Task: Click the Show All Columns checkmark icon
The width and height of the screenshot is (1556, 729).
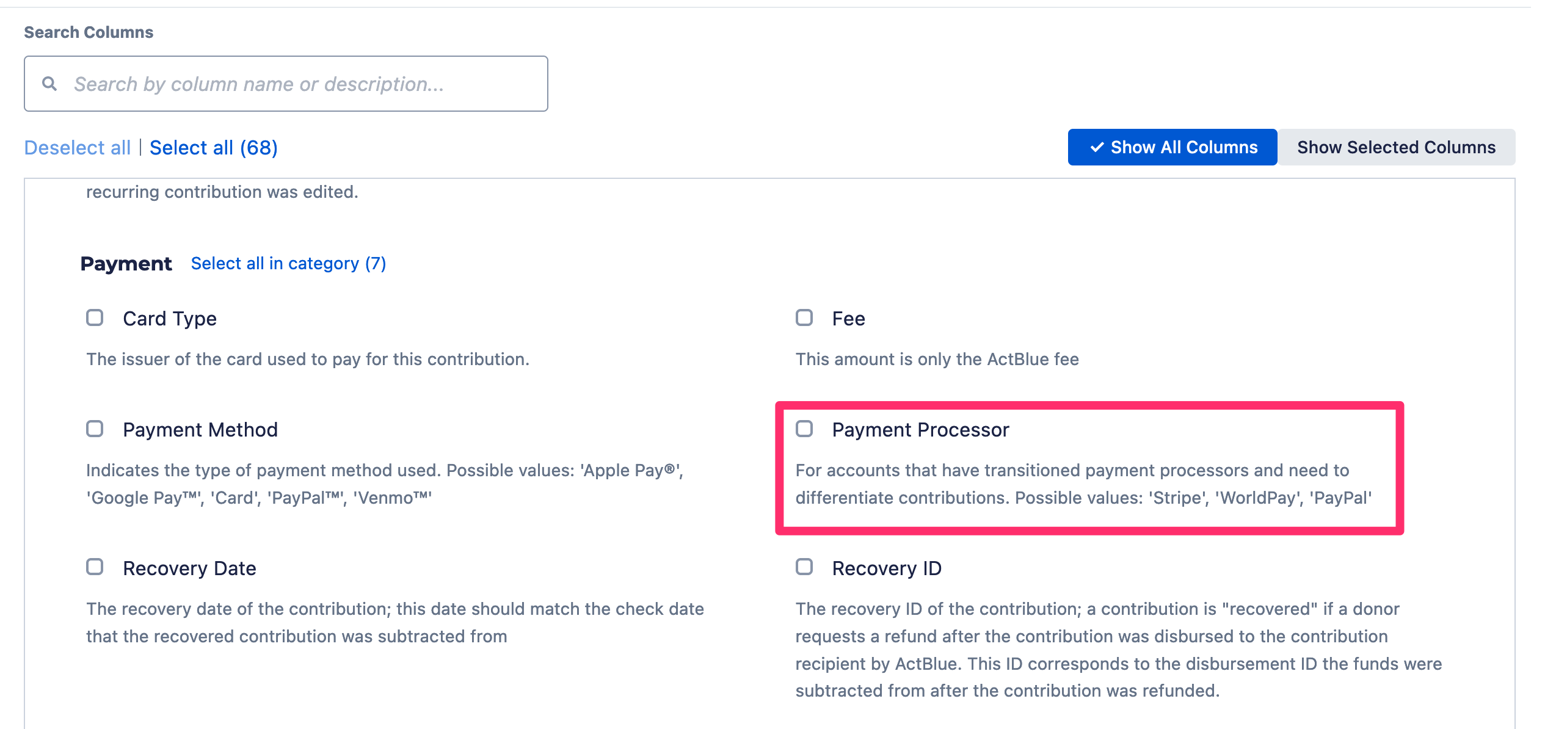Action: click(1097, 147)
